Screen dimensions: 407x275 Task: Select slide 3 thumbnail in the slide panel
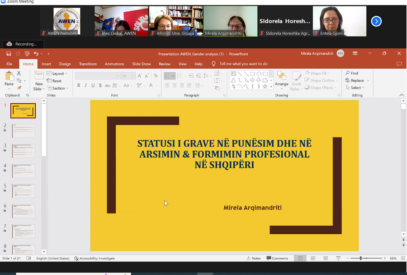[23, 151]
